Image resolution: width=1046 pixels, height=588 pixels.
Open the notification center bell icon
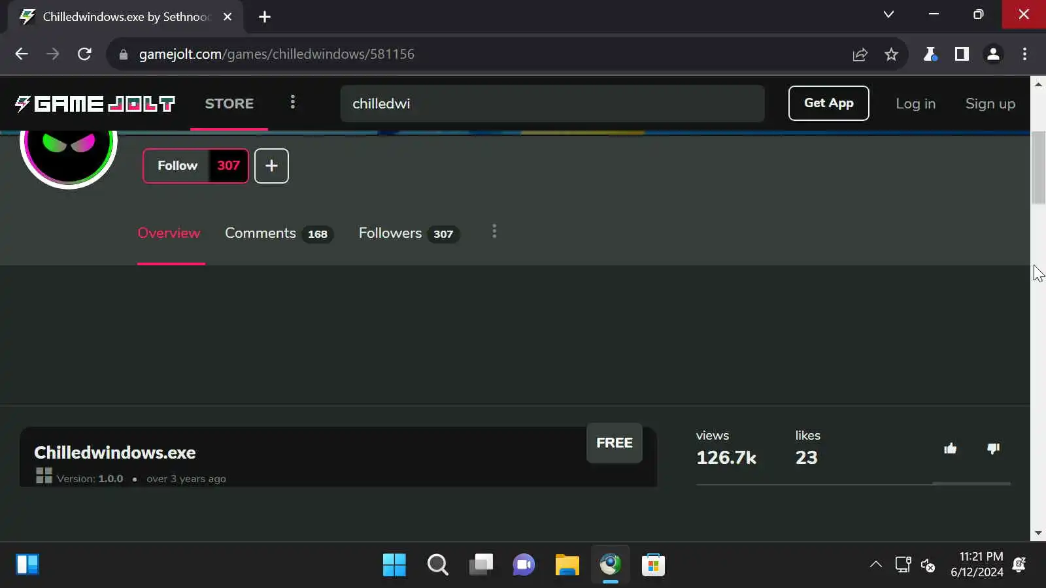tap(1019, 565)
